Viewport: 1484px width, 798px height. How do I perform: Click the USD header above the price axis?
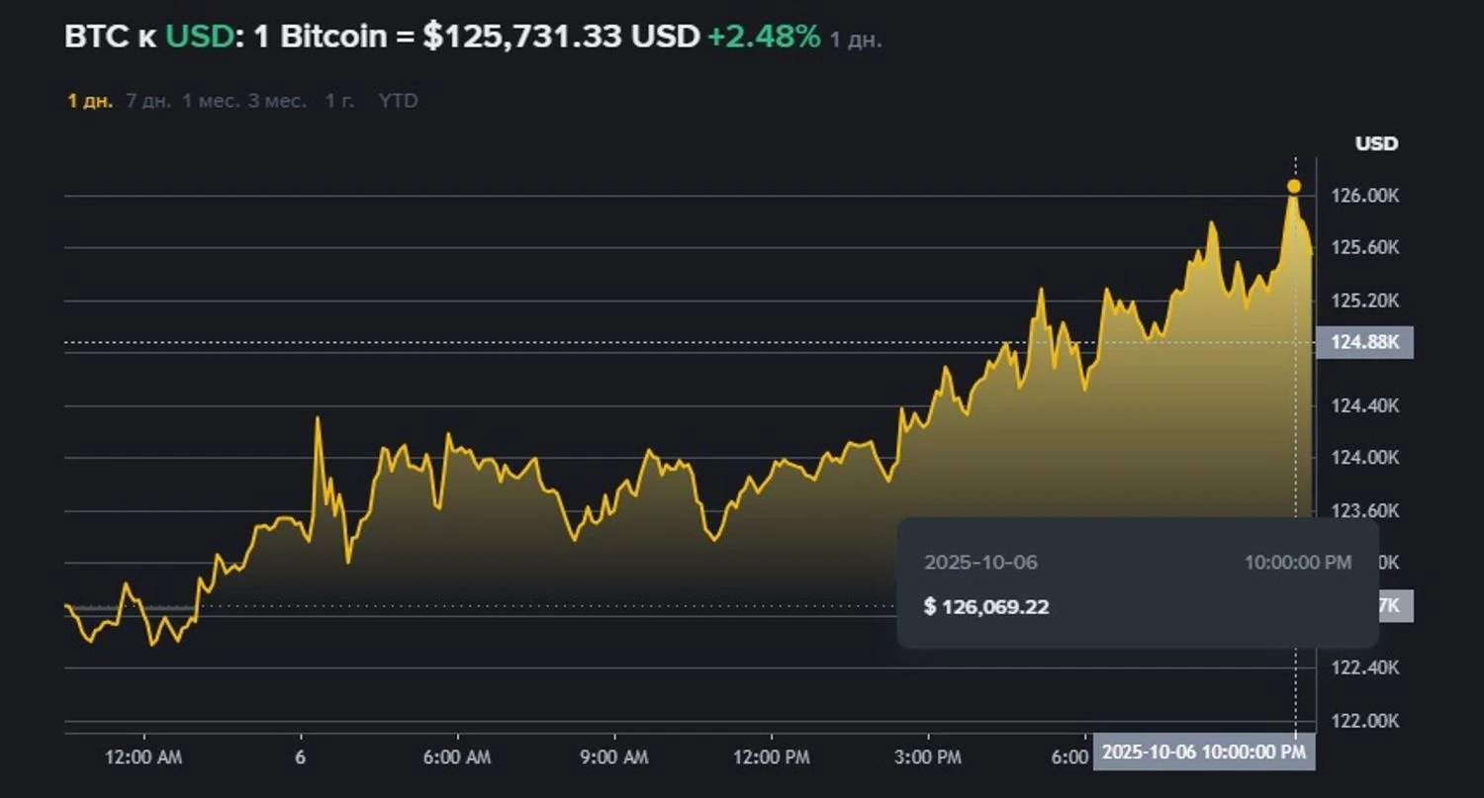pyautogui.click(x=1376, y=143)
